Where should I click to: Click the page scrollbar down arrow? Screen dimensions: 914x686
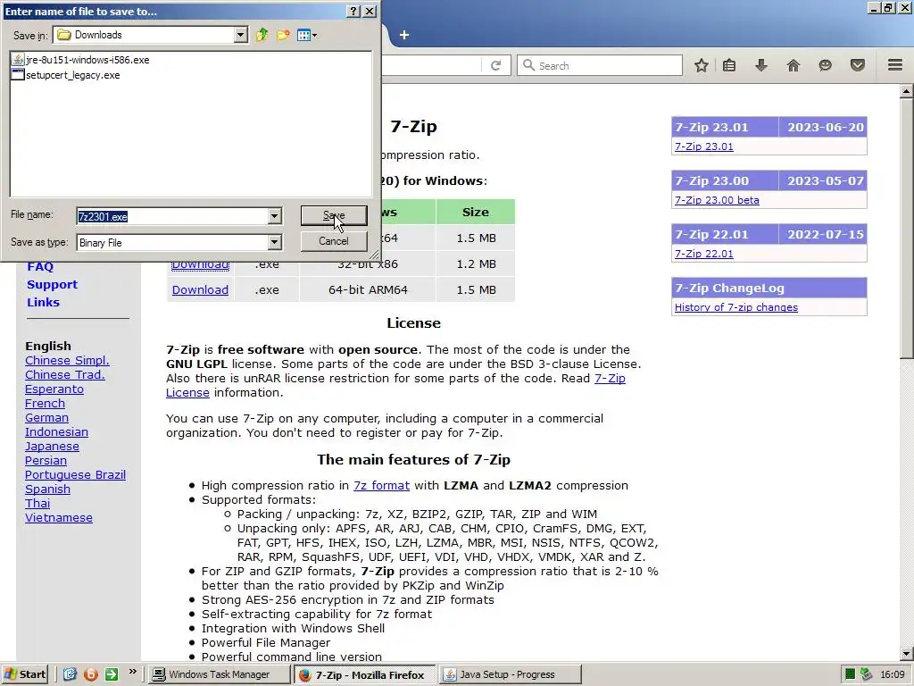(x=906, y=654)
